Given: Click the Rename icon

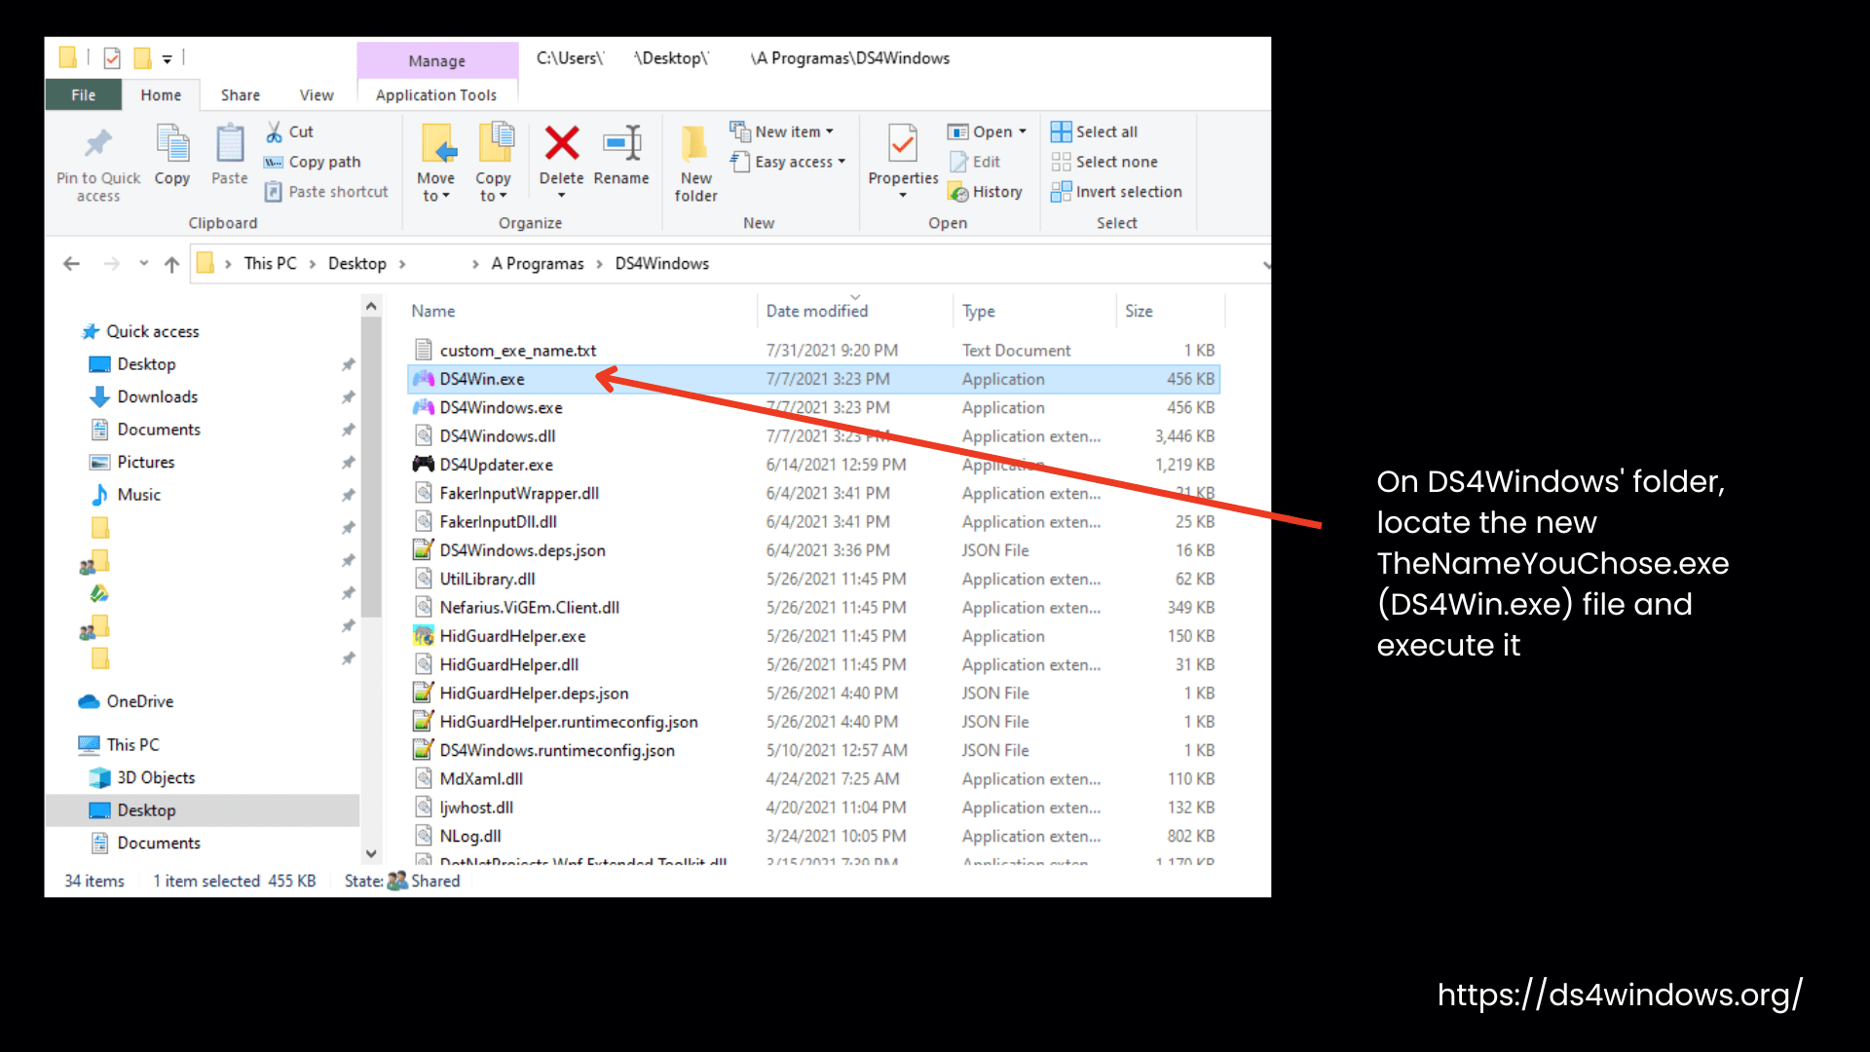Looking at the screenshot, I should click(621, 143).
